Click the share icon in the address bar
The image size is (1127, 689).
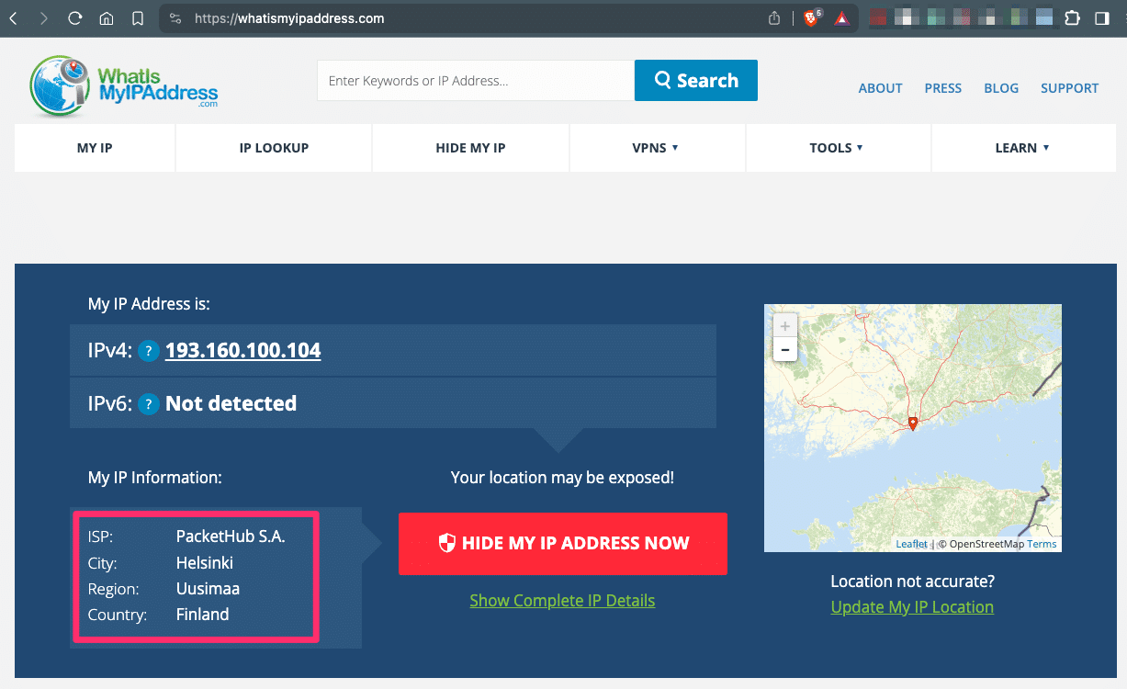tap(772, 17)
